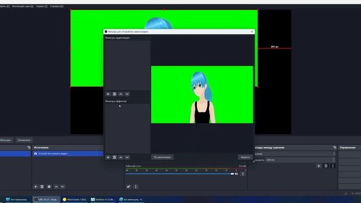Delete selected audio/video filter with trash icon
361x203 pixels.
point(115,94)
